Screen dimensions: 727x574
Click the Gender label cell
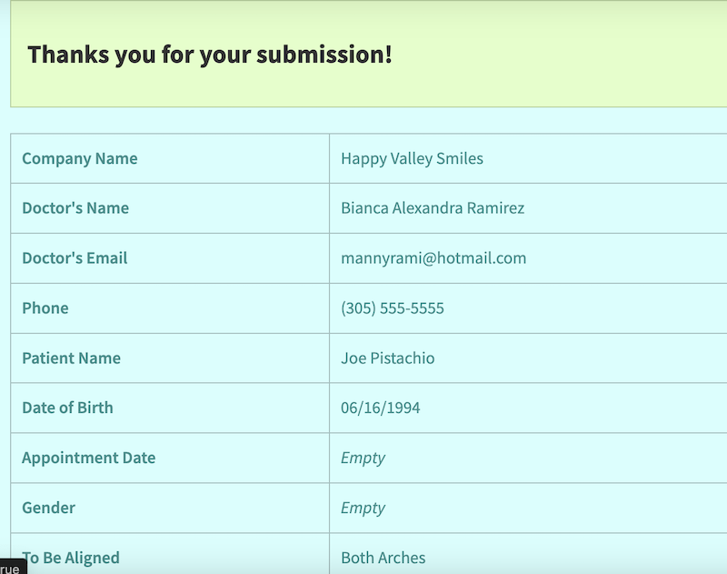[x=48, y=508]
